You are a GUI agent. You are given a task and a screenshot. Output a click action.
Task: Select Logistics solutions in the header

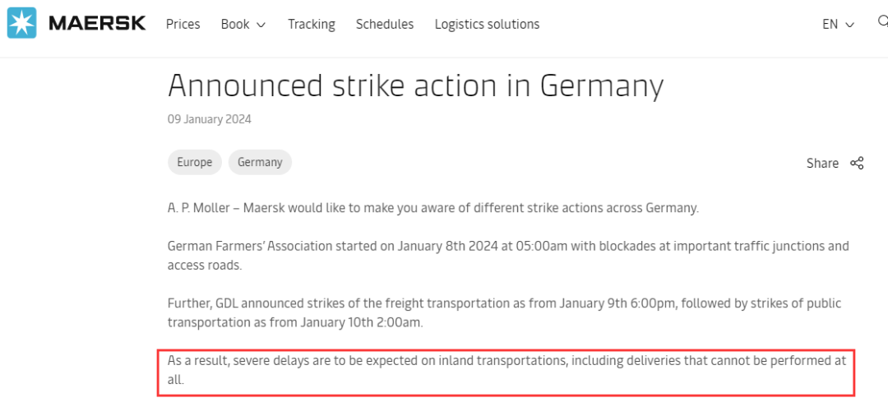487,25
